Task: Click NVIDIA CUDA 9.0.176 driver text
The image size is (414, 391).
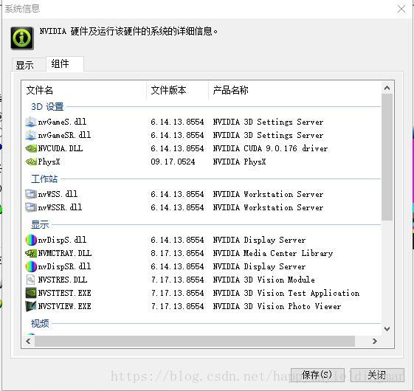Action: pos(270,148)
